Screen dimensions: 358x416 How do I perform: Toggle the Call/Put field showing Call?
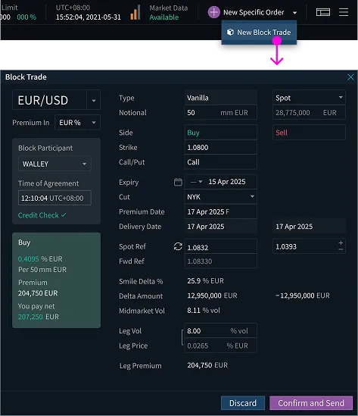click(x=220, y=162)
